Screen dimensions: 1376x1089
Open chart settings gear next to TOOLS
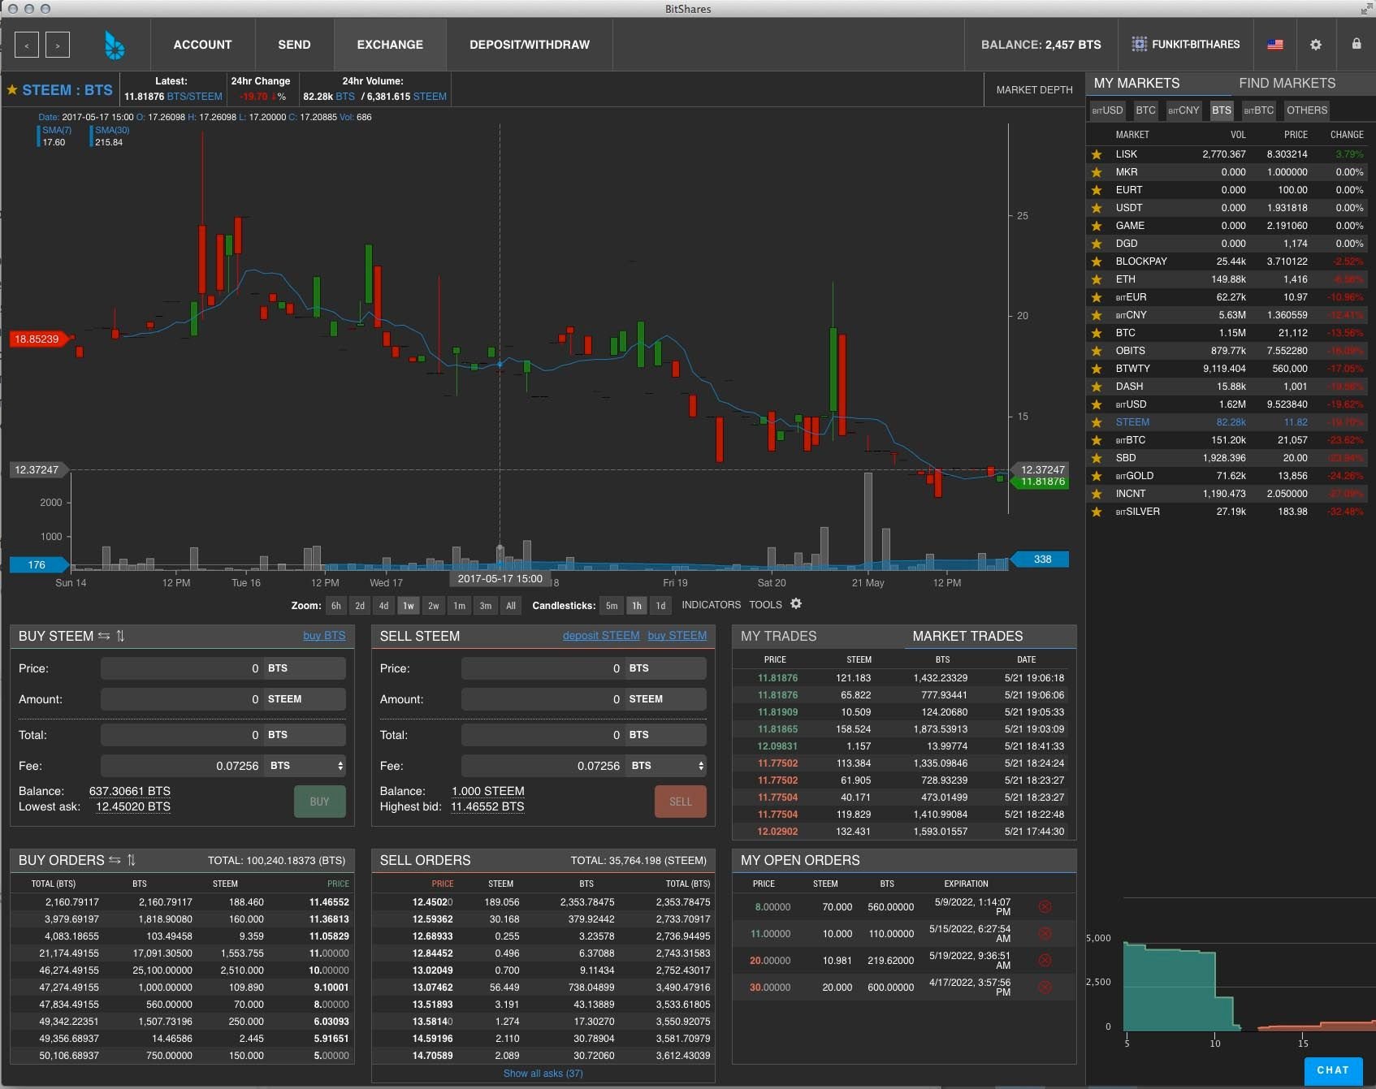796,603
